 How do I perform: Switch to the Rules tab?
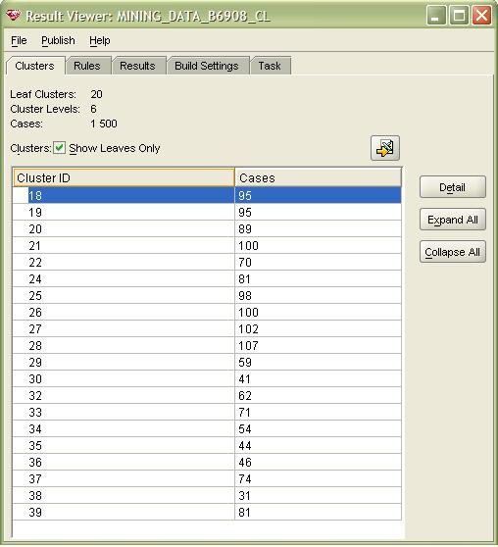point(87,66)
